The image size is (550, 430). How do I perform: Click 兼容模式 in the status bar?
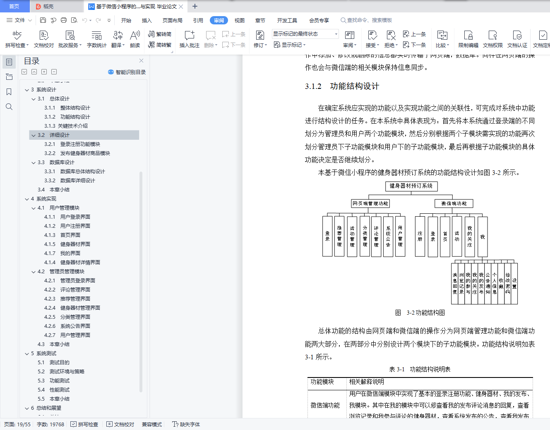click(152, 424)
